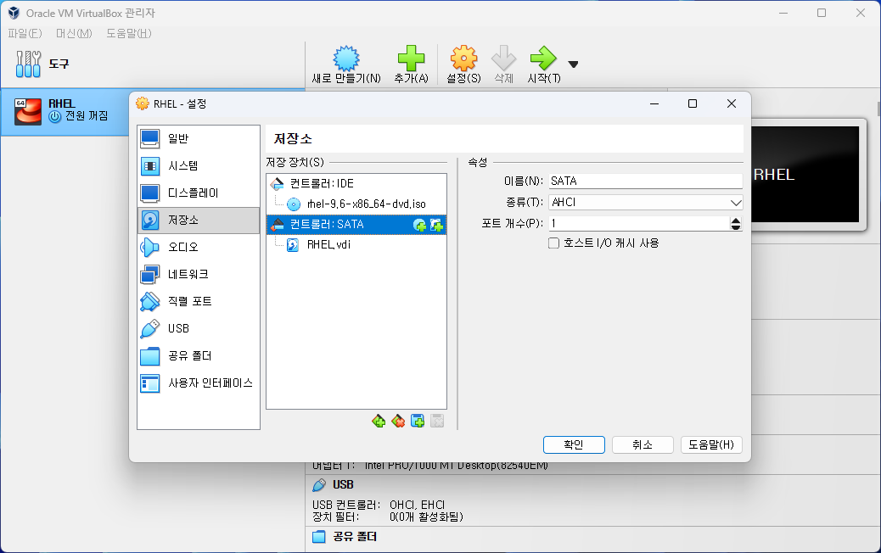Open the 시스템 settings category

click(x=199, y=165)
